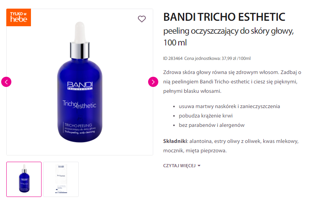Click the orange 'Tylko w hebe' badge

[19, 18]
